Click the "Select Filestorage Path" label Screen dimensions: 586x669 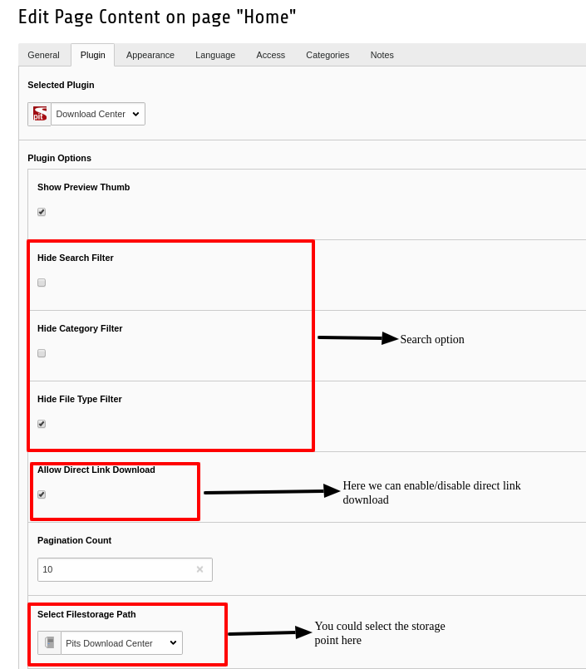pyautogui.click(x=86, y=614)
